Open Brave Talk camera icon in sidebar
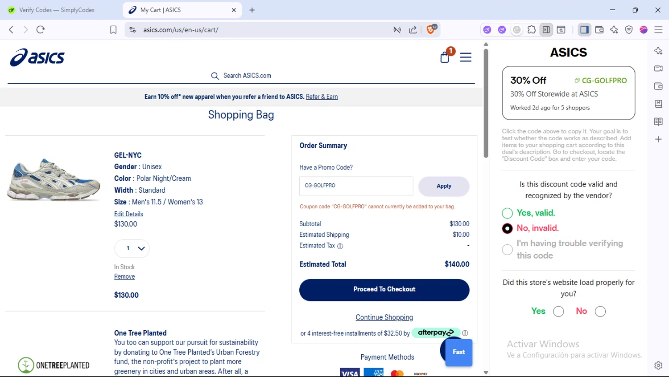Screen dimensions: 669x377 pyautogui.click(x=658, y=69)
